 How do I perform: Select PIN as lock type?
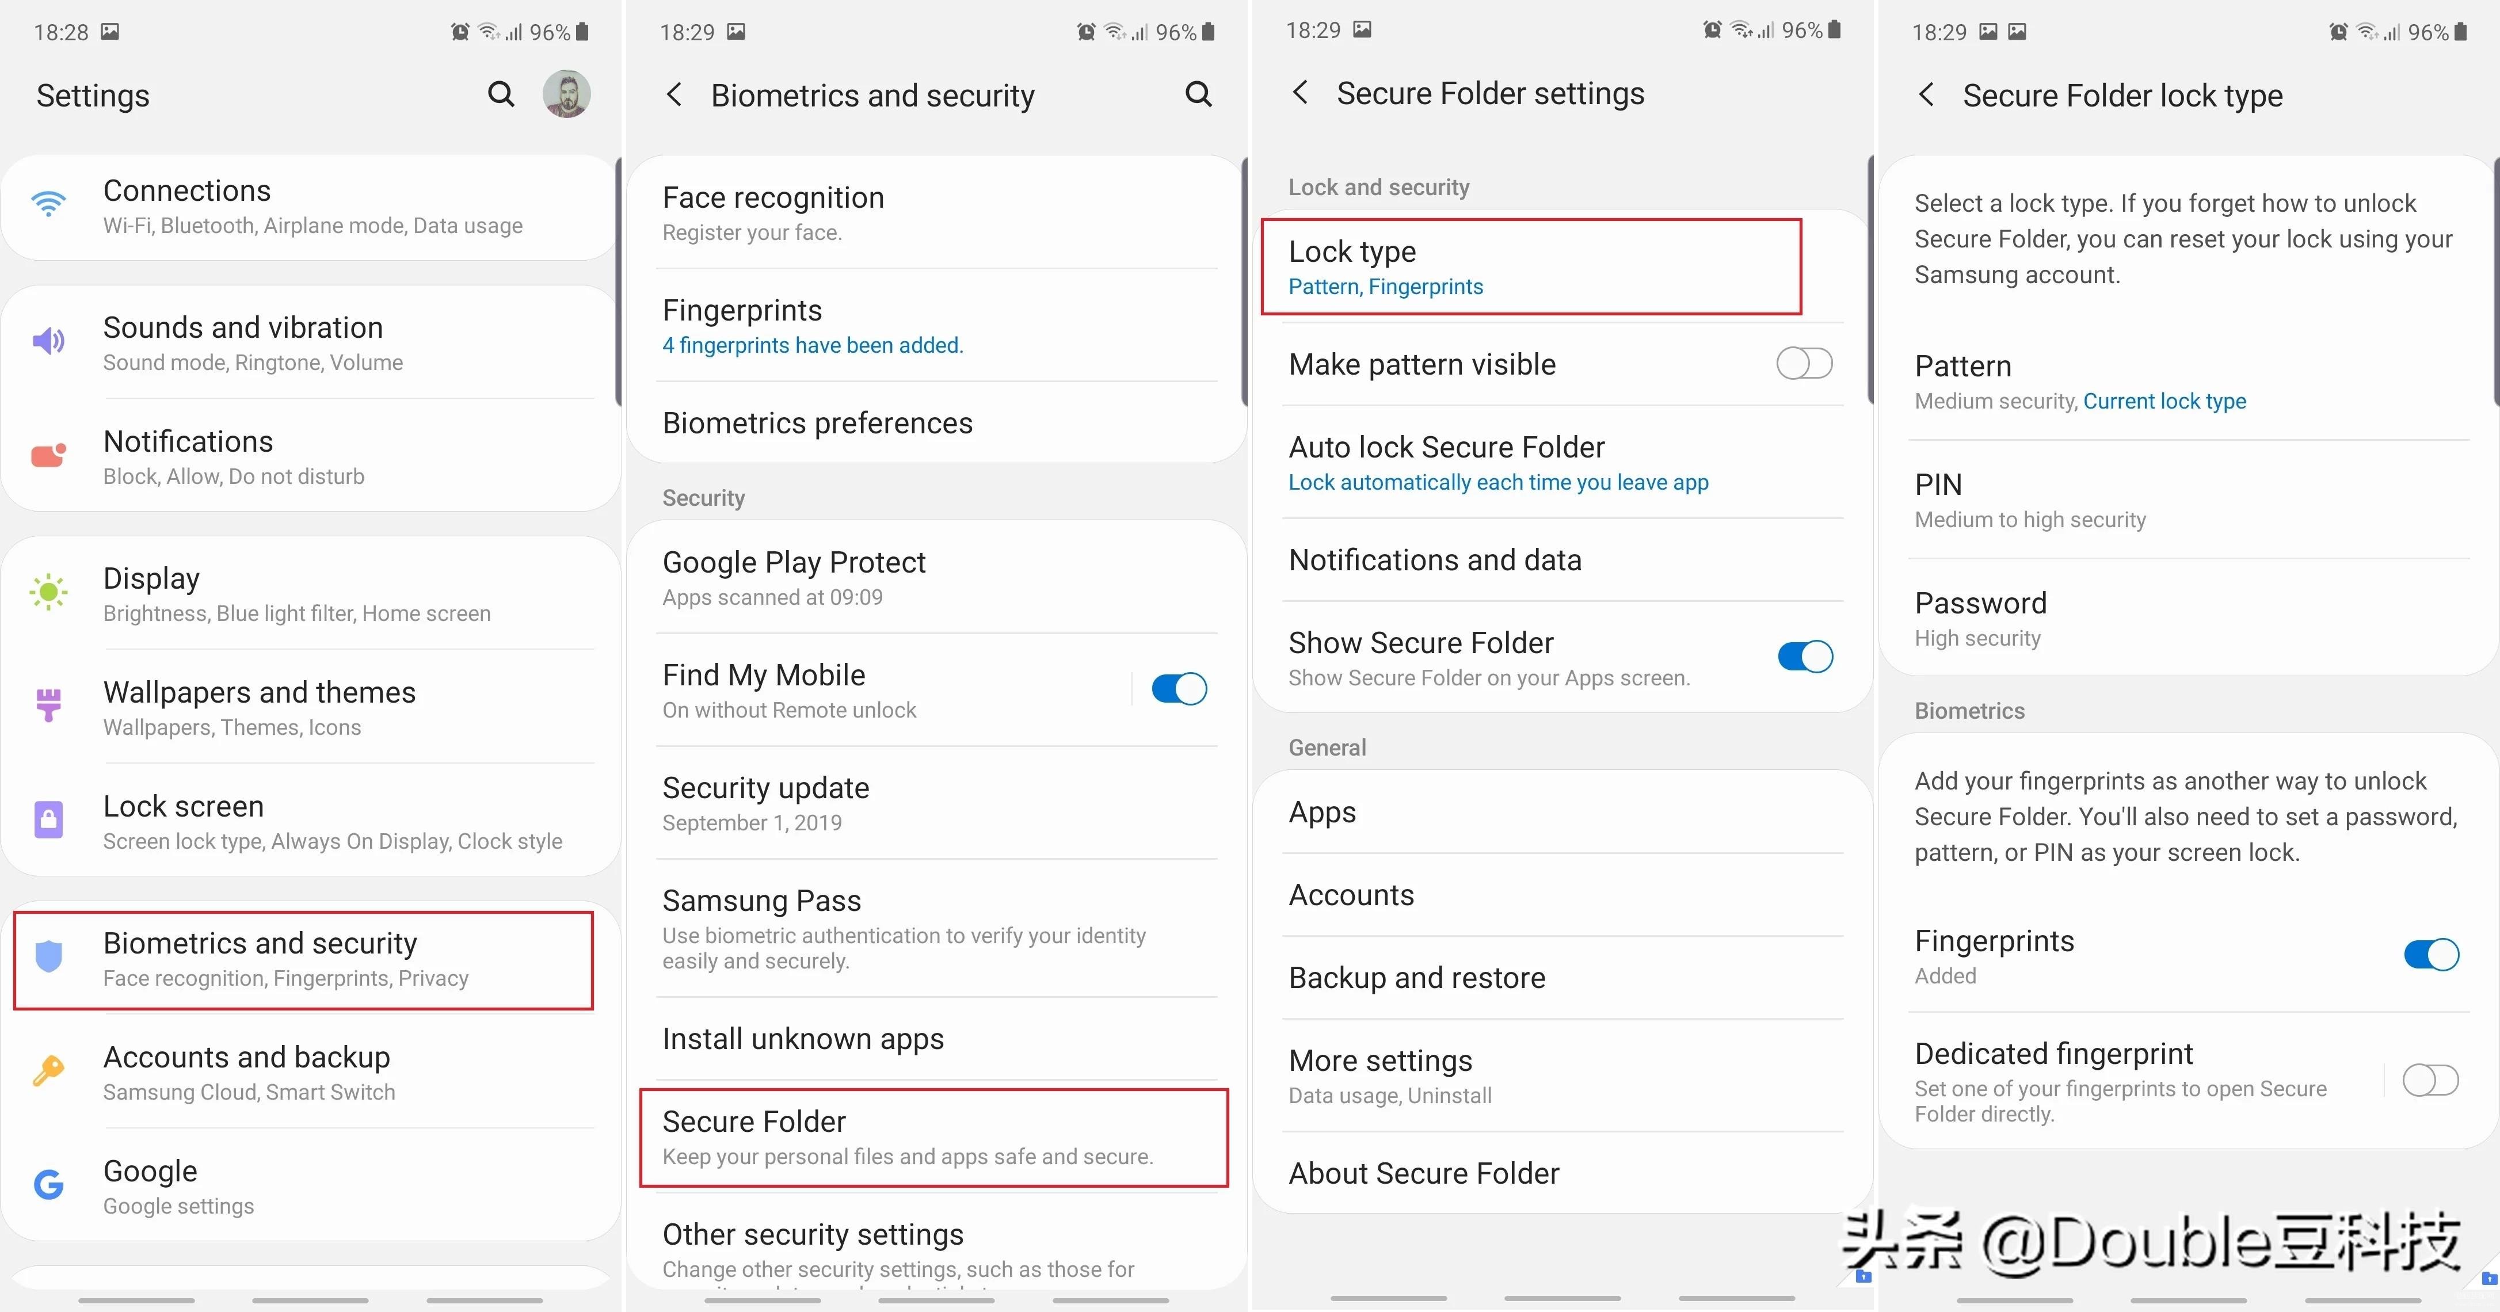2189,499
